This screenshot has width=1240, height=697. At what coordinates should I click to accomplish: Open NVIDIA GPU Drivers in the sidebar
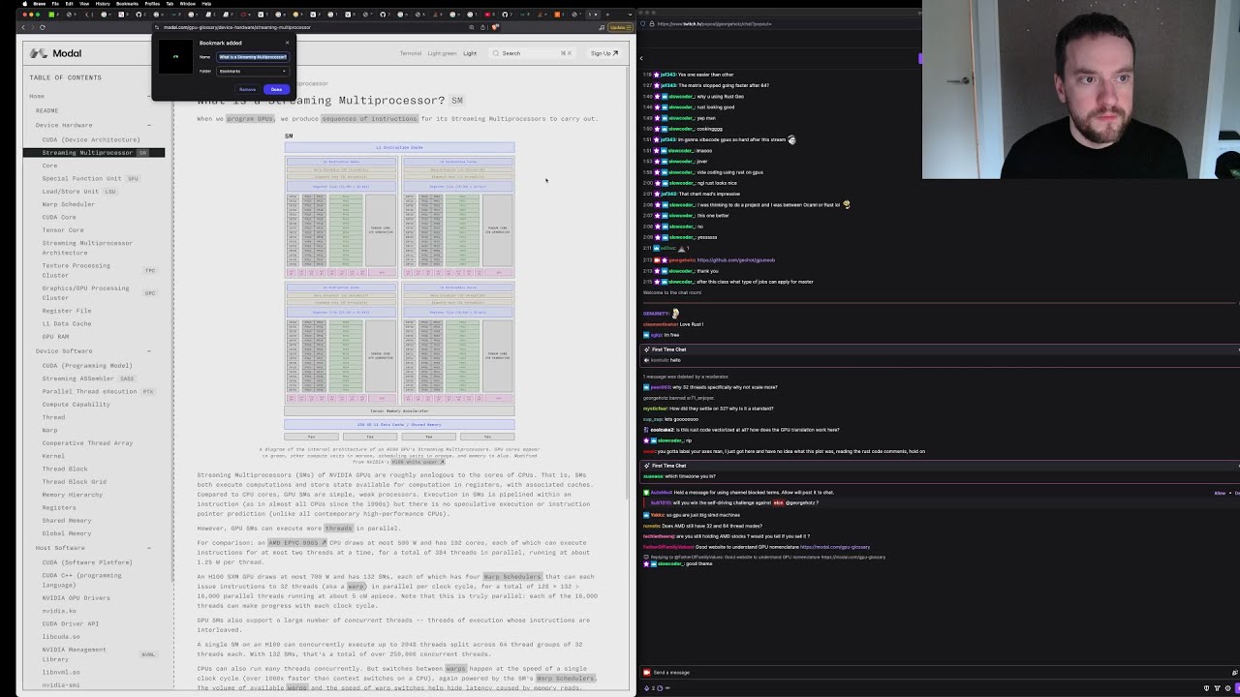[x=76, y=598]
